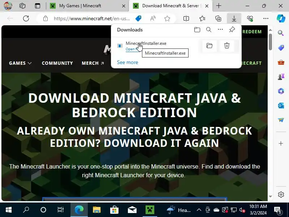The width and height of the screenshot is (289, 217).
Task: Open sidebar Search icon
Action: (281, 33)
